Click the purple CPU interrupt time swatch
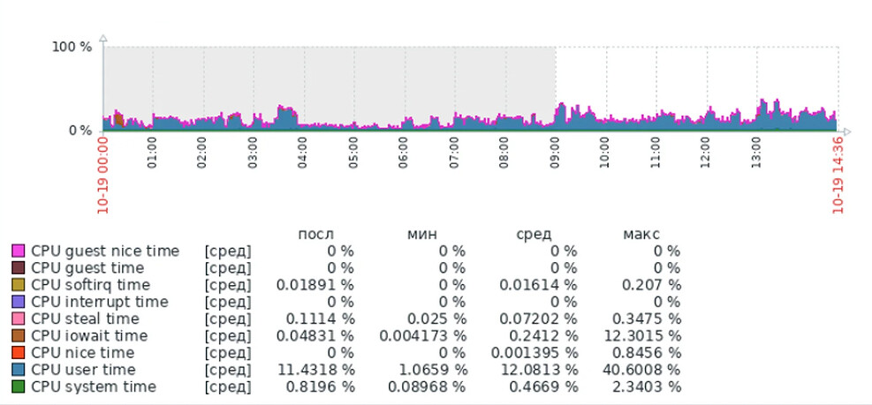 [x=18, y=302]
